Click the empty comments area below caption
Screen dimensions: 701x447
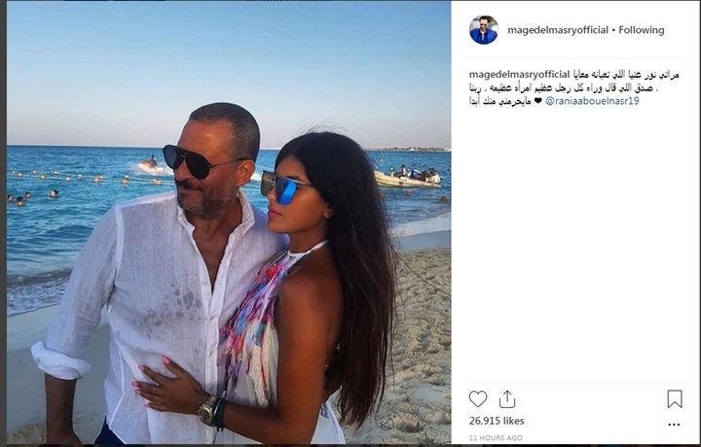(x=574, y=245)
